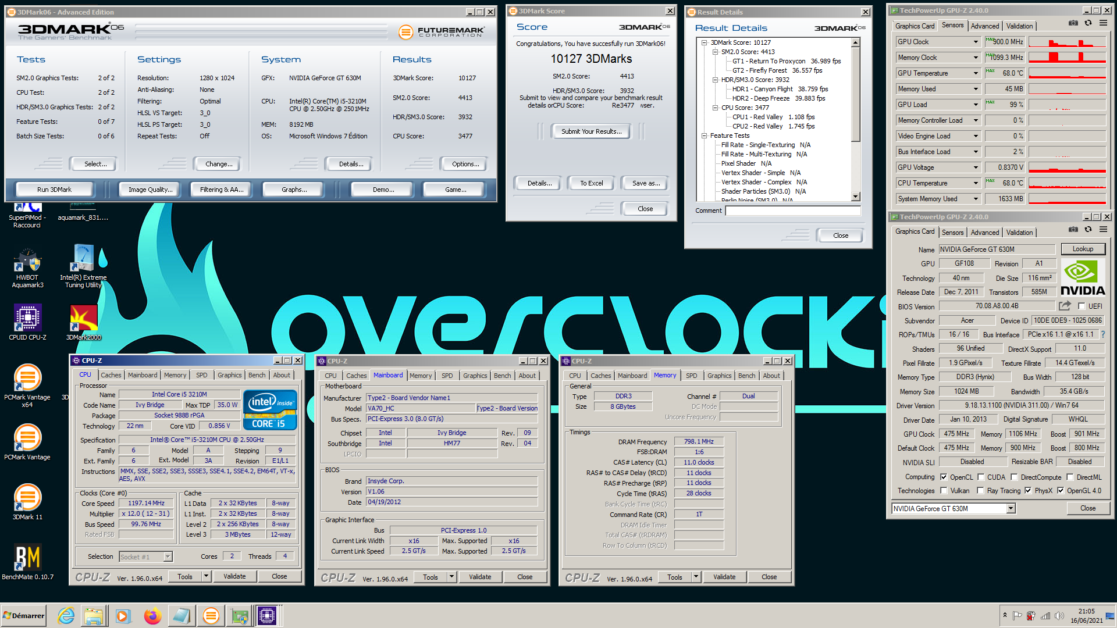Open Tools dropdown arrow in Memory CPU-Z
The image size is (1117, 628).
click(696, 577)
